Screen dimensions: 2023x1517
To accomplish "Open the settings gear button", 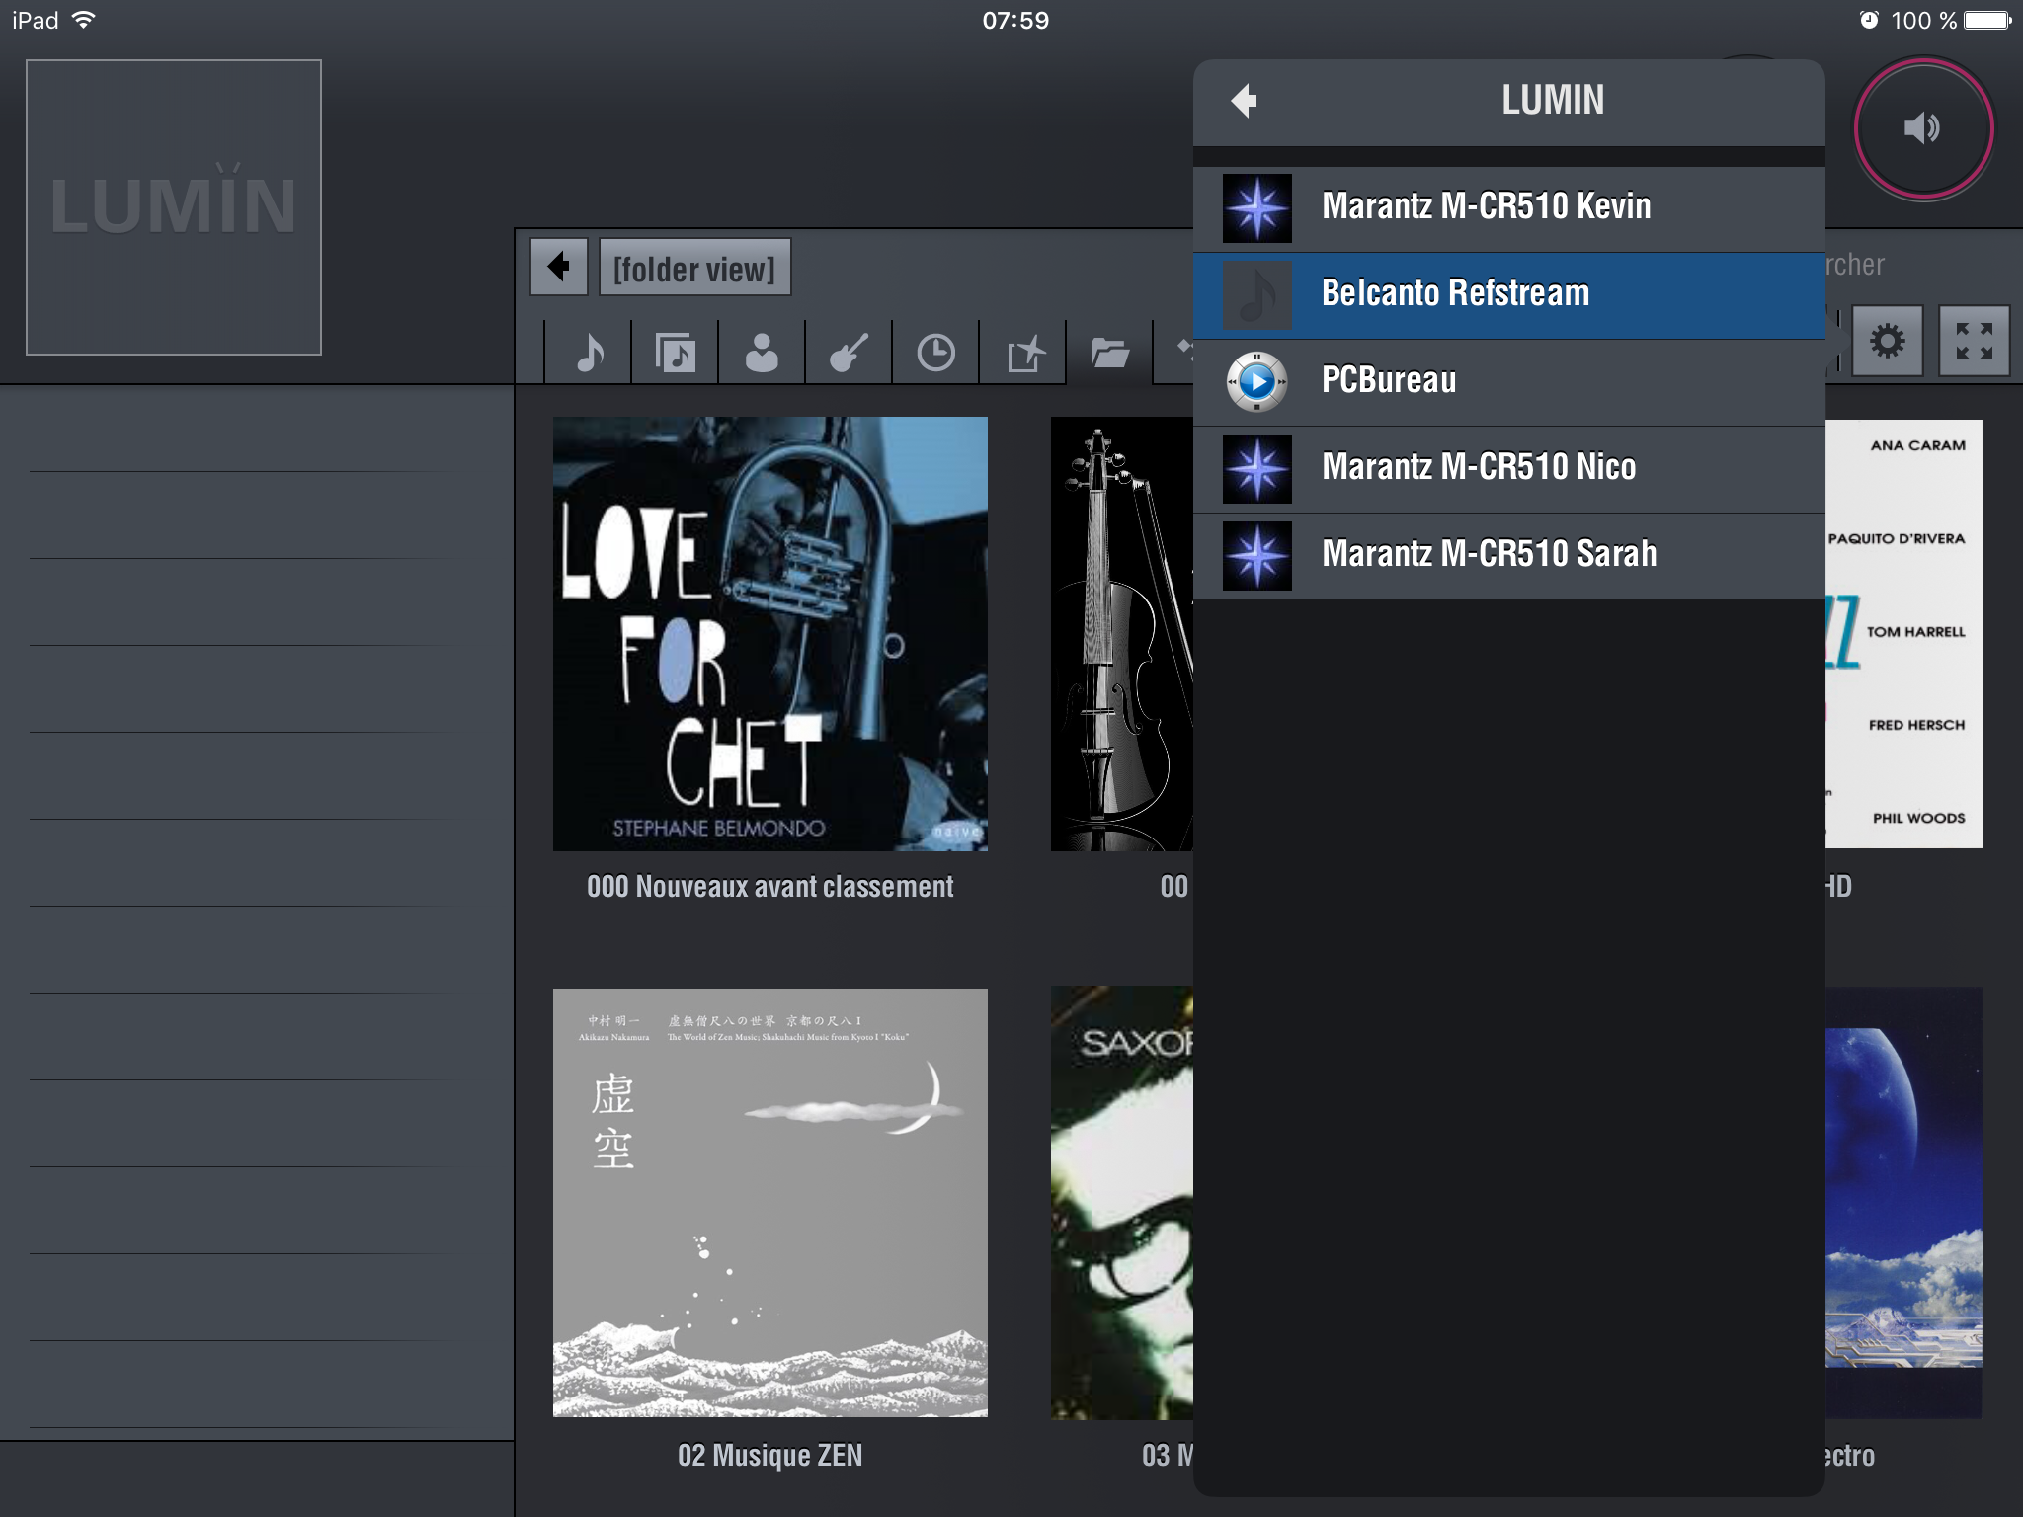I will [x=1887, y=342].
